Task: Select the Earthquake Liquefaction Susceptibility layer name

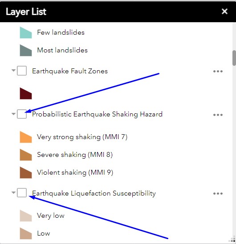Action: coord(94,193)
